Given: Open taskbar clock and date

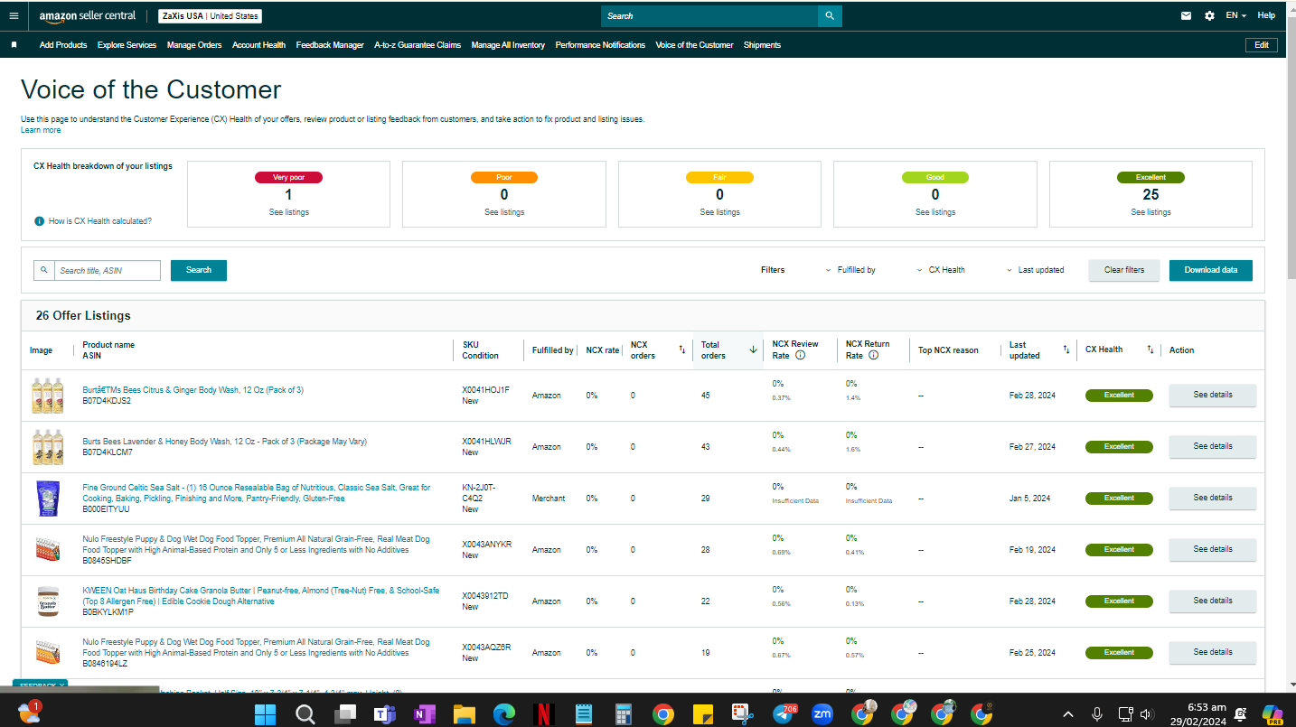Looking at the screenshot, I should [1197, 714].
